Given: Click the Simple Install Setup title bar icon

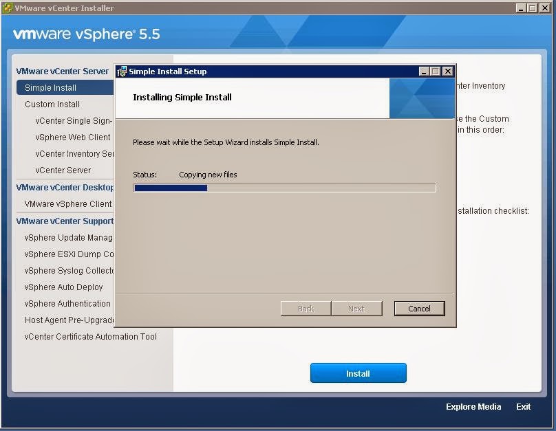Looking at the screenshot, I should [121, 71].
